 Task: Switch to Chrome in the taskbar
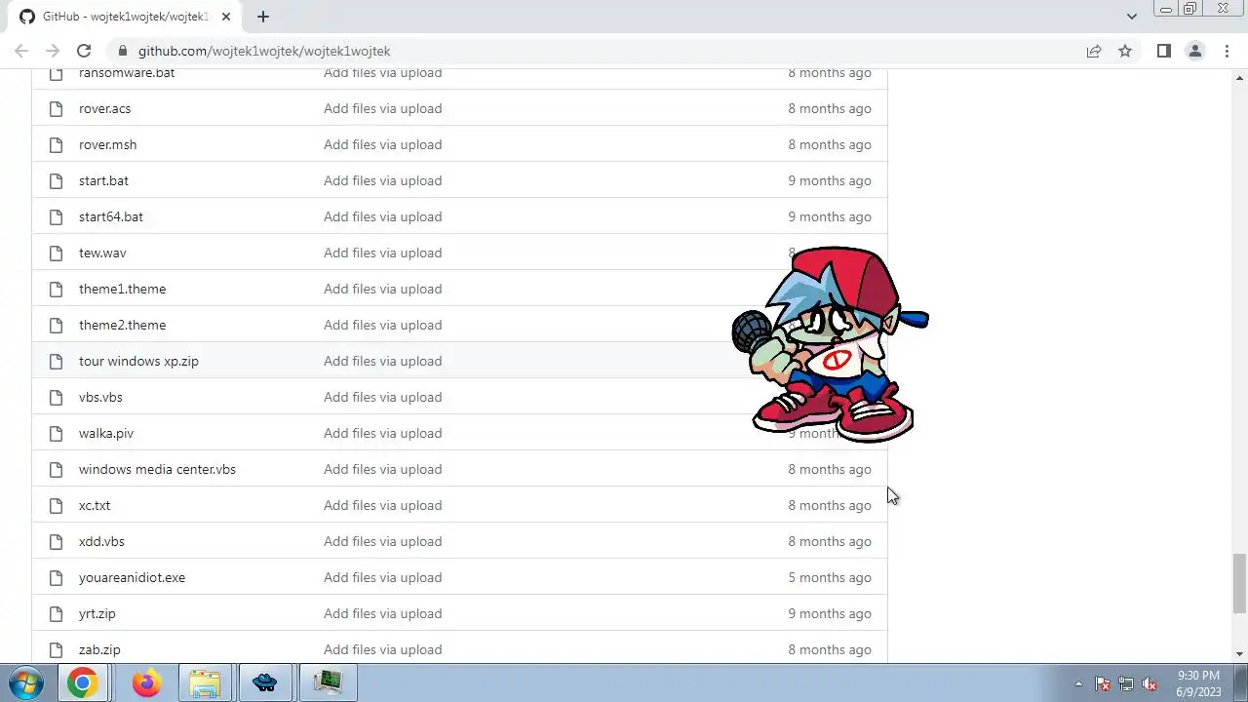coord(82,682)
